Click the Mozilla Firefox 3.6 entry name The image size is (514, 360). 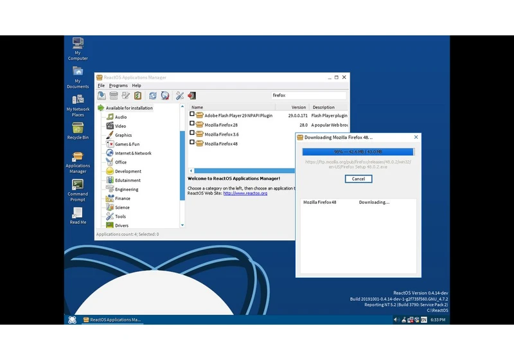[222, 134]
